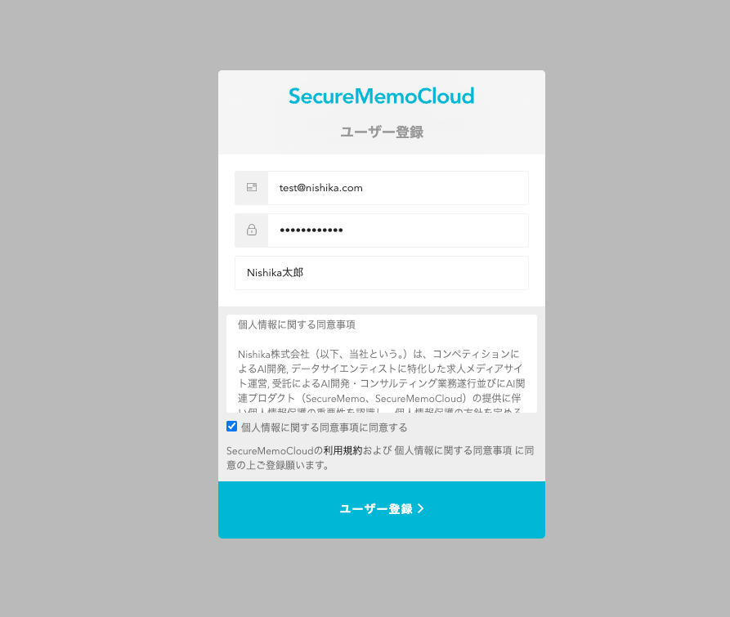Click the password dots in the password field

click(x=311, y=230)
